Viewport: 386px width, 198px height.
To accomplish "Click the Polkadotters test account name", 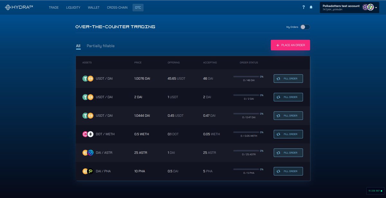I will [341, 6].
